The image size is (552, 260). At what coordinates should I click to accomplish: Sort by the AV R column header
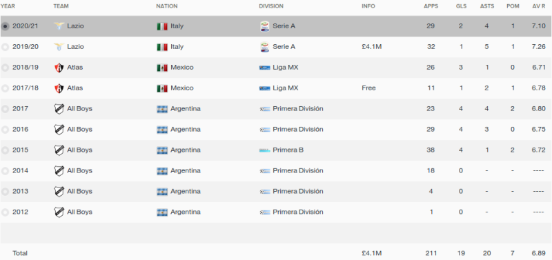pyautogui.click(x=539, y=6)
